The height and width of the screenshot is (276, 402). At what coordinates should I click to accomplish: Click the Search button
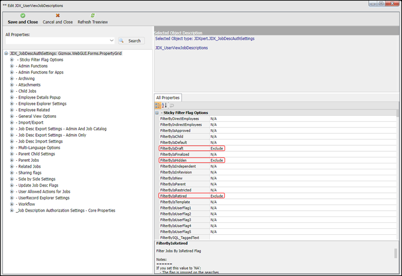pyautogui.click(x=131, y=41)
